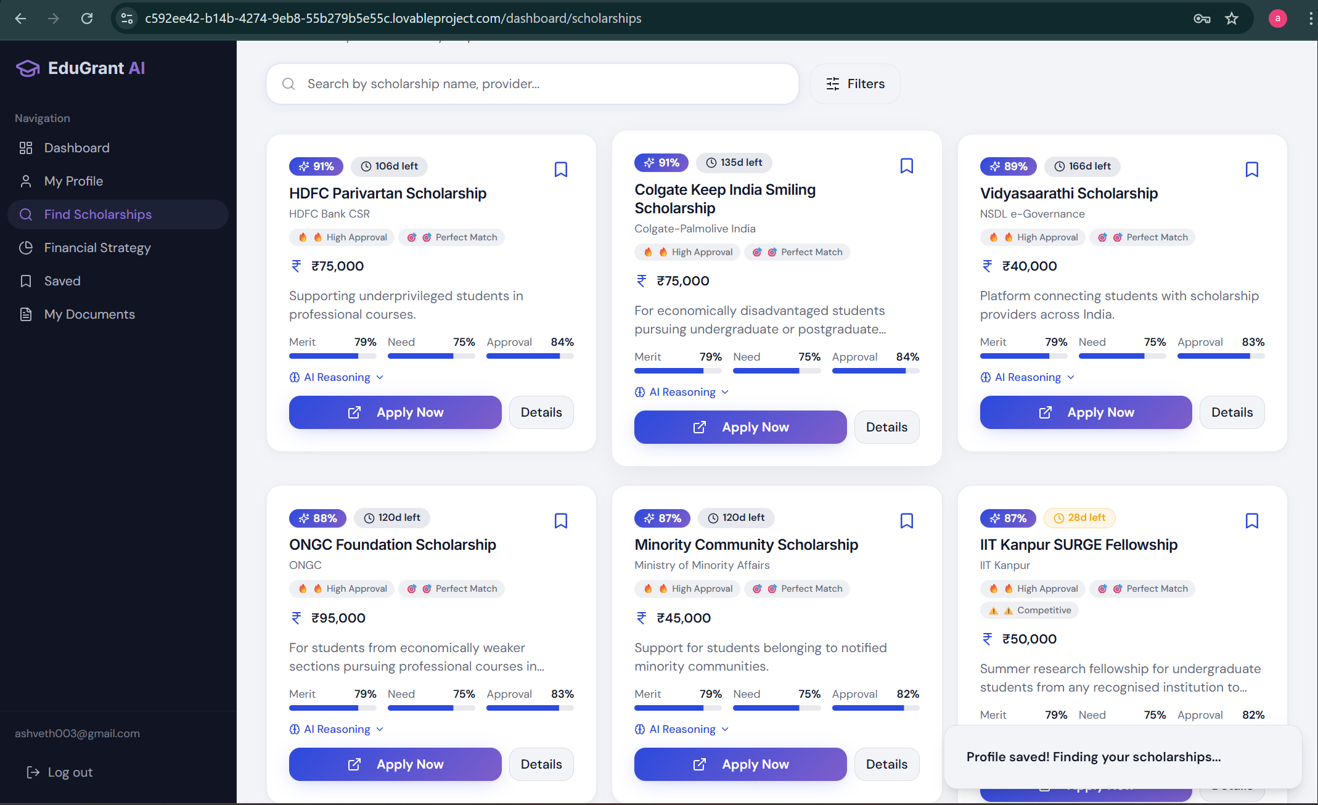Screen dimensions: 1318x805
Task: Open Details for Colgate Keep India Smiling
Action: tap(886, 427)
